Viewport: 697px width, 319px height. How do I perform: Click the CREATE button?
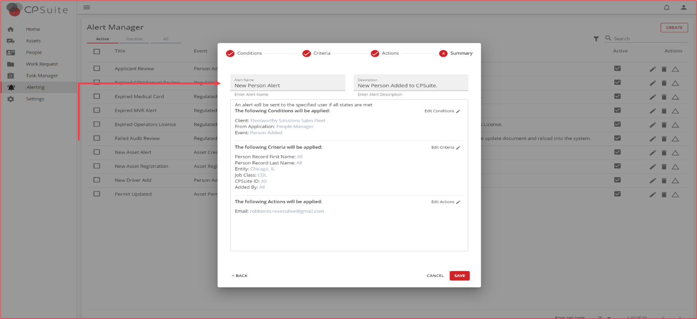[x=674, y=27]
